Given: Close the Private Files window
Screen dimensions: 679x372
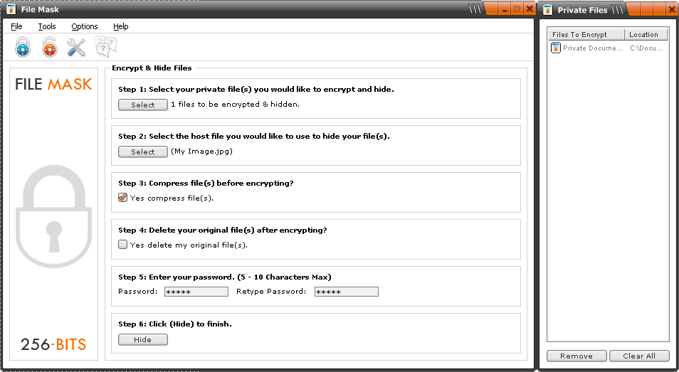Looking at the screenshot, I should (x=672, y=9).
